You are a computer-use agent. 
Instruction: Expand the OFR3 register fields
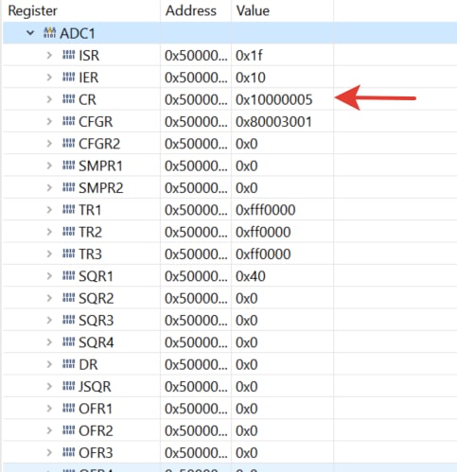49,452
